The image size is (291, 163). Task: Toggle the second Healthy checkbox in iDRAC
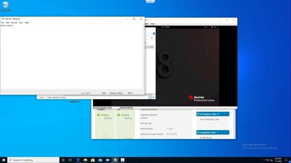click(119, 115)
